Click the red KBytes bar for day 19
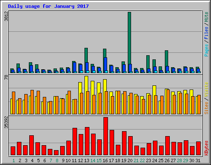 pyautogui.click(x=124, y=143)
